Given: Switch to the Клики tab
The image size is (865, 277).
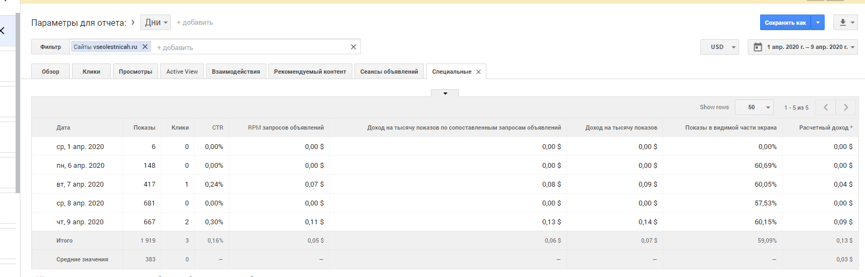Looking at the screenshot, I should point(91,72).
